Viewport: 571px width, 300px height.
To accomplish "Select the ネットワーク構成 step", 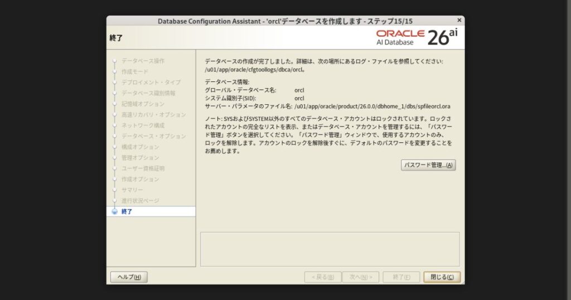I will (x=143, y=125).
